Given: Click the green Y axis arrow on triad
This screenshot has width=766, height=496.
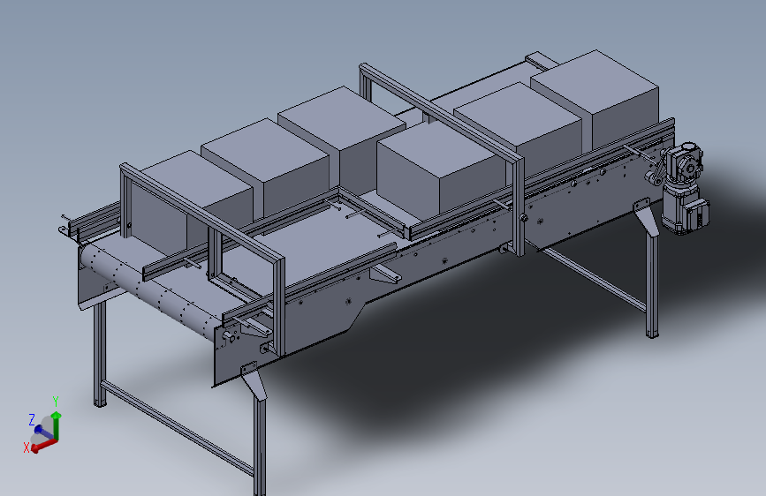Looking at the screenshot, I should tap(57, 425).
